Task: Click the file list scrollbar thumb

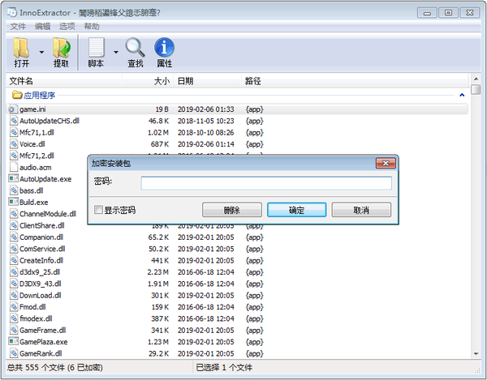Action: (x=476, y=89)
